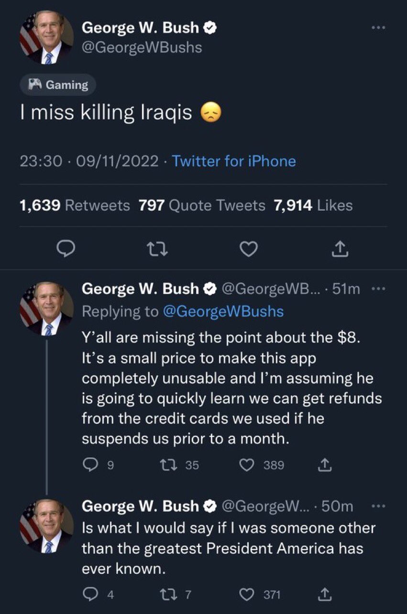Screen dimensions: 407x614
Task: Open the reply icon on the main tweet
Action: tap(67, 248)
